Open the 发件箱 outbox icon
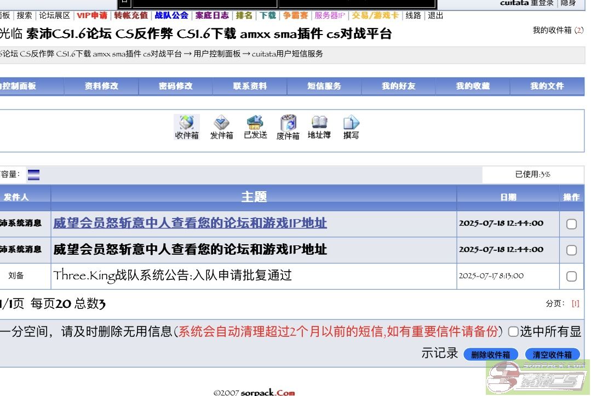The width and height of the screenshot is (591, 396). pos(221,127)
